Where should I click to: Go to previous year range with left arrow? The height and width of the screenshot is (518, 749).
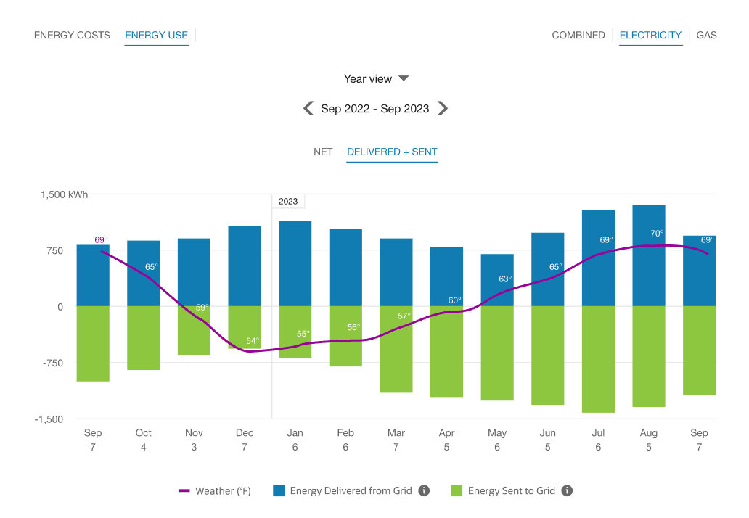point(308,108)
